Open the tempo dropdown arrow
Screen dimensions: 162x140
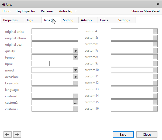pos(75,57)
